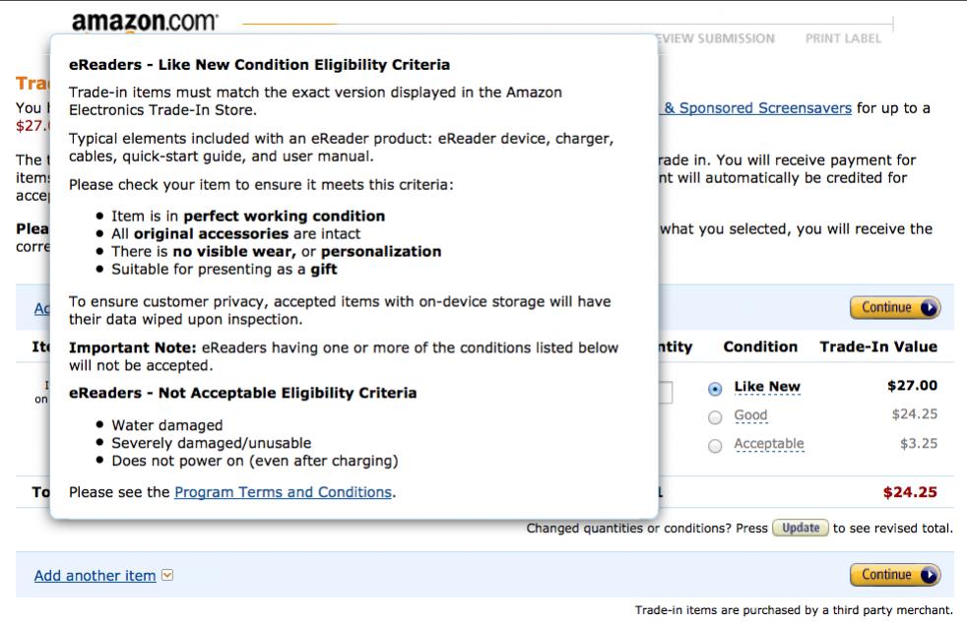This screenshot has width=967, height=625.
Task: Open the Good condition details link
Action: [x=750, y=415]
